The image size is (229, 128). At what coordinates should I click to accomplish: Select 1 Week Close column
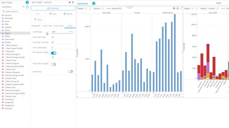click(x=10, y=69)
